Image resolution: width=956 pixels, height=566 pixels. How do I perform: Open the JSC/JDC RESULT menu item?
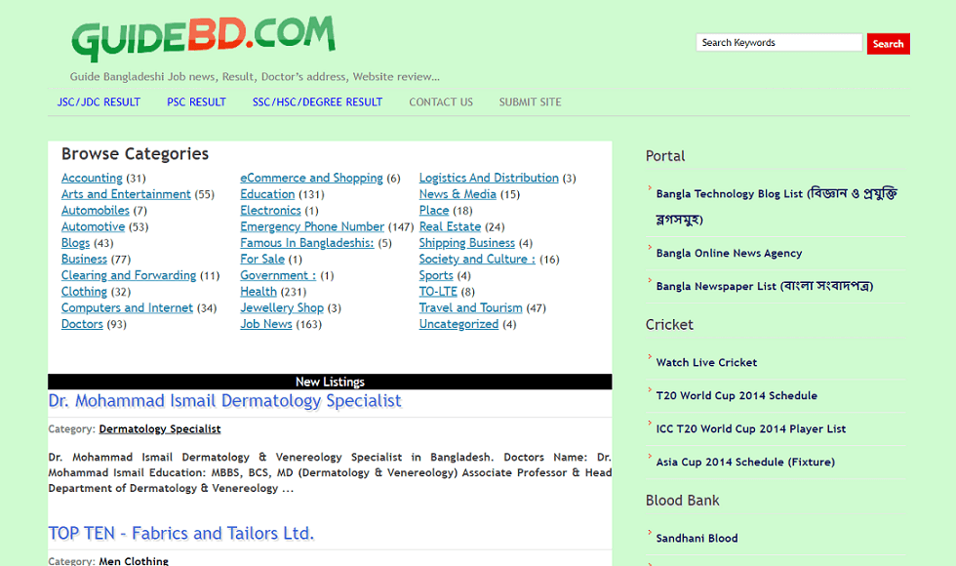coord(98,101)
